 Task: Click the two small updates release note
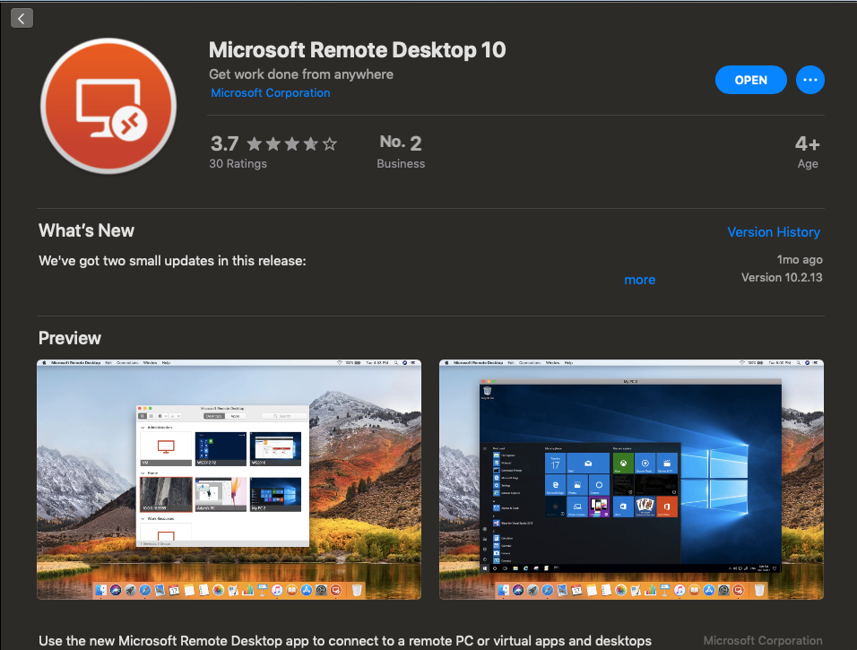[172, 261]
